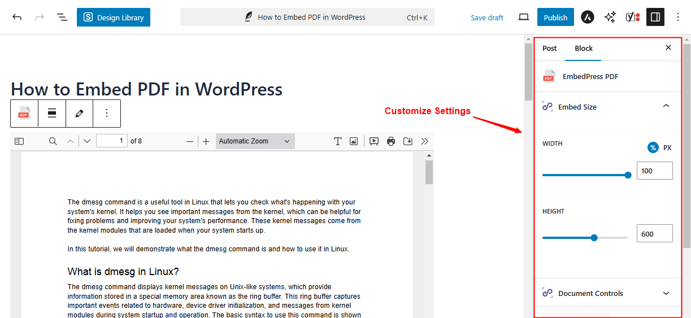The image size is (691, 318).
Task: Open the Automatic Zoom dropdown
Action: [x=255, y=141]
